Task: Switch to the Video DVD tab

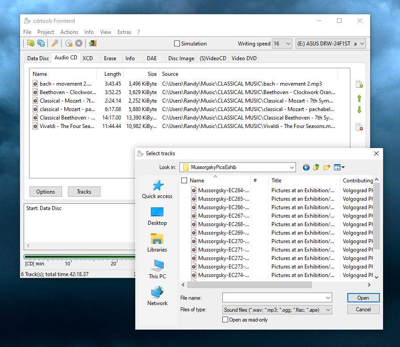Action: click(244, 58)
